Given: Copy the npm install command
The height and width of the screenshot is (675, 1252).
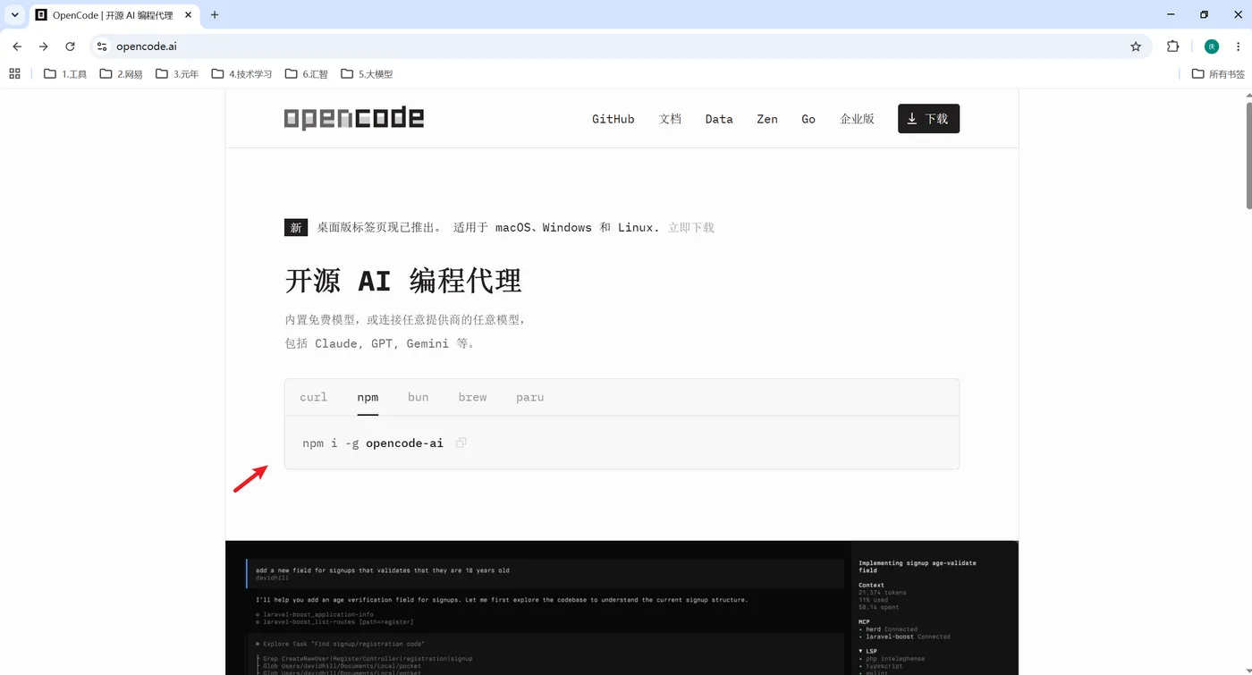Looking at the screenshot, I should 461,443.
